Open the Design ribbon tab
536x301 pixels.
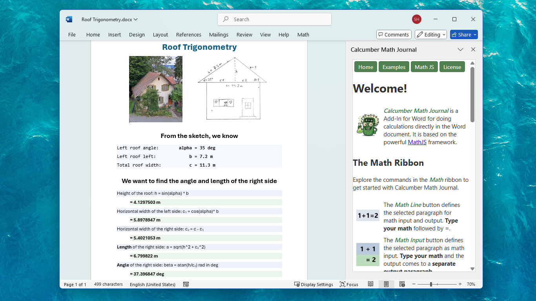pyautogui.click(x=137, y=34)
